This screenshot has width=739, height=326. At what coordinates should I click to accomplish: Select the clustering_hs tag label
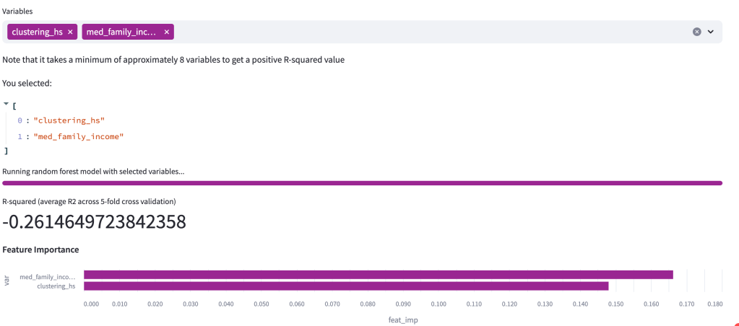pyautogui.click(x=37, y=32)
